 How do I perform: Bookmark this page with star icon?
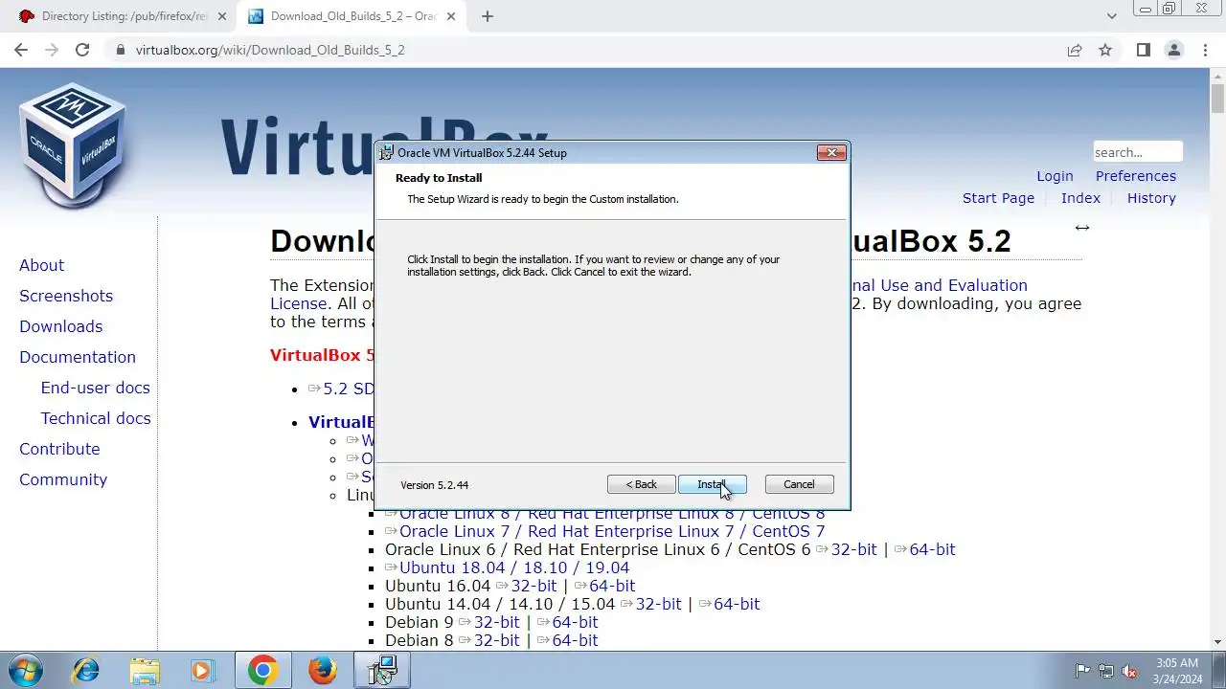(x=1105, y=50)
